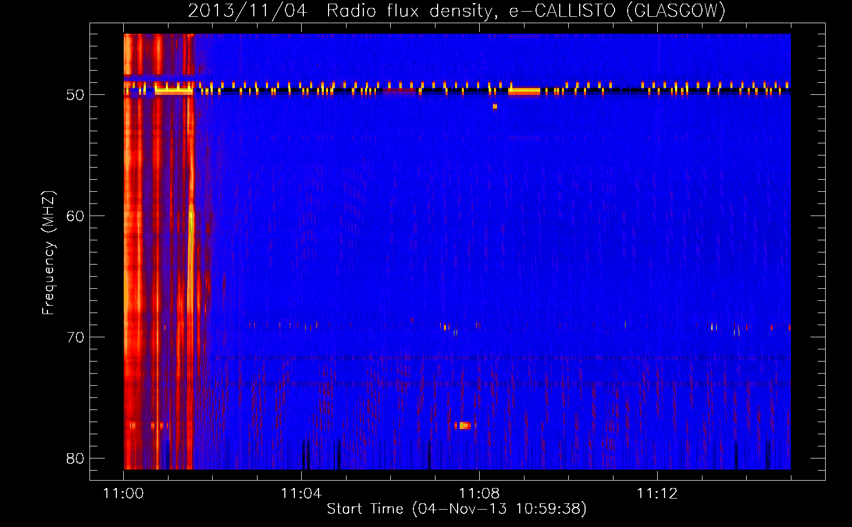852x527 pixels.
Task: Select the 11:00 time tick label
Action: click(124, 494)
